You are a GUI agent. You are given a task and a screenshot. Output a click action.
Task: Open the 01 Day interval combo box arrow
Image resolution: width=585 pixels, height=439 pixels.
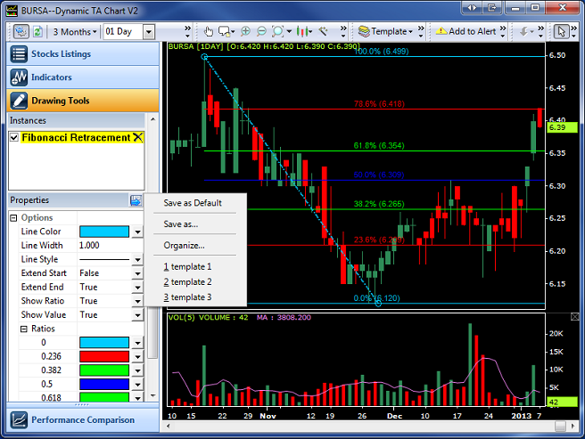tap(149, 32)
